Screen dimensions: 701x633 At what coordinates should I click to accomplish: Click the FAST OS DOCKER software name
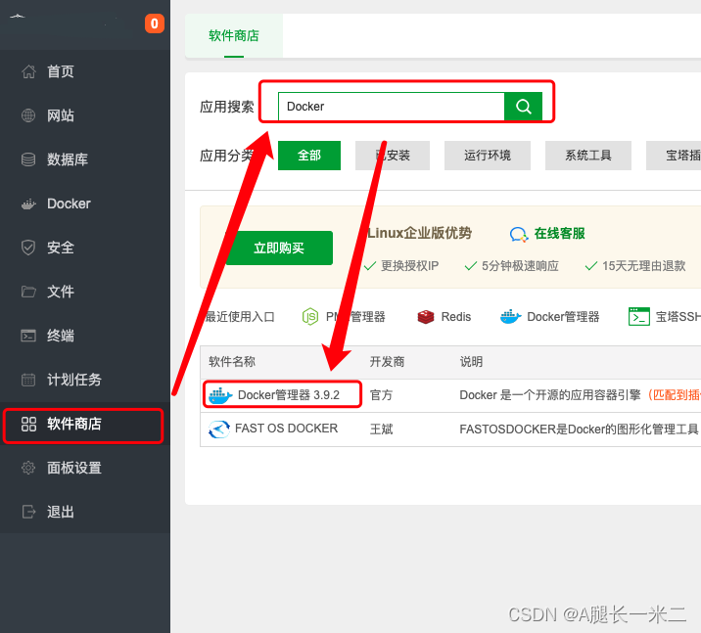[286, 429]
